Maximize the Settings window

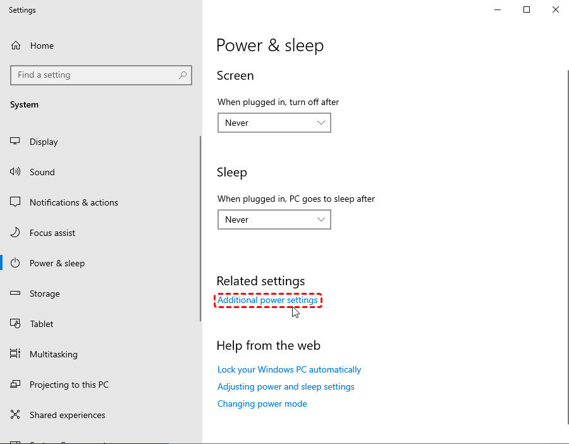(x=527, y=9)
